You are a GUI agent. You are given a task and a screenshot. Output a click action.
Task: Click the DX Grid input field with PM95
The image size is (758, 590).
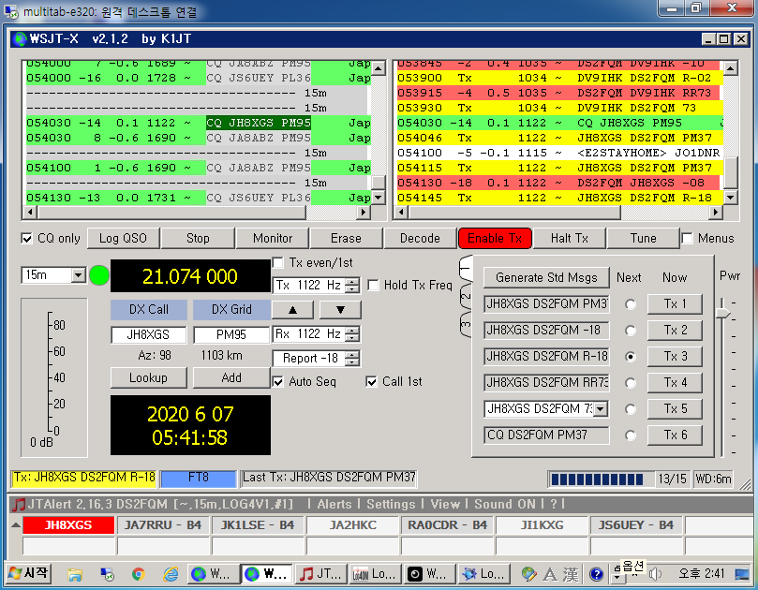[231, 334]
